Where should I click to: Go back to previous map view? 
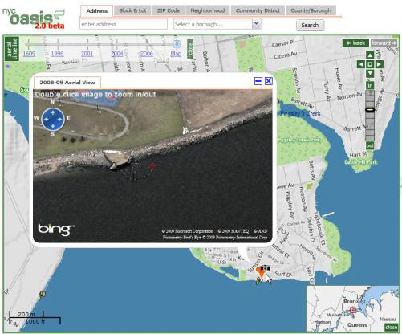pos(355,43)
